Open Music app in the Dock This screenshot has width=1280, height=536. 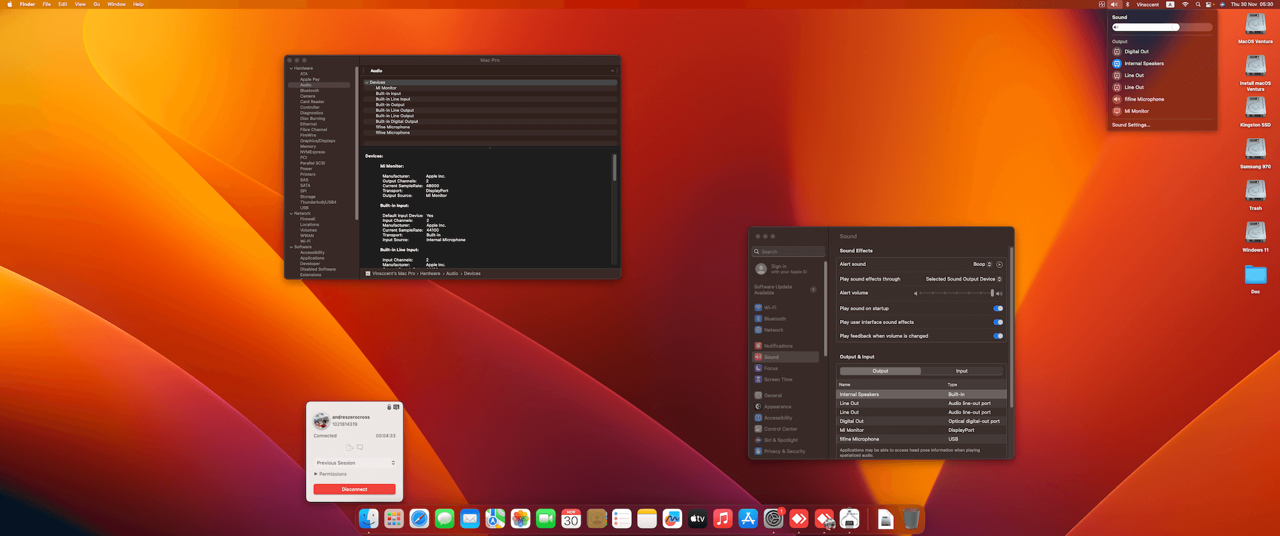(x=723, y=519)
